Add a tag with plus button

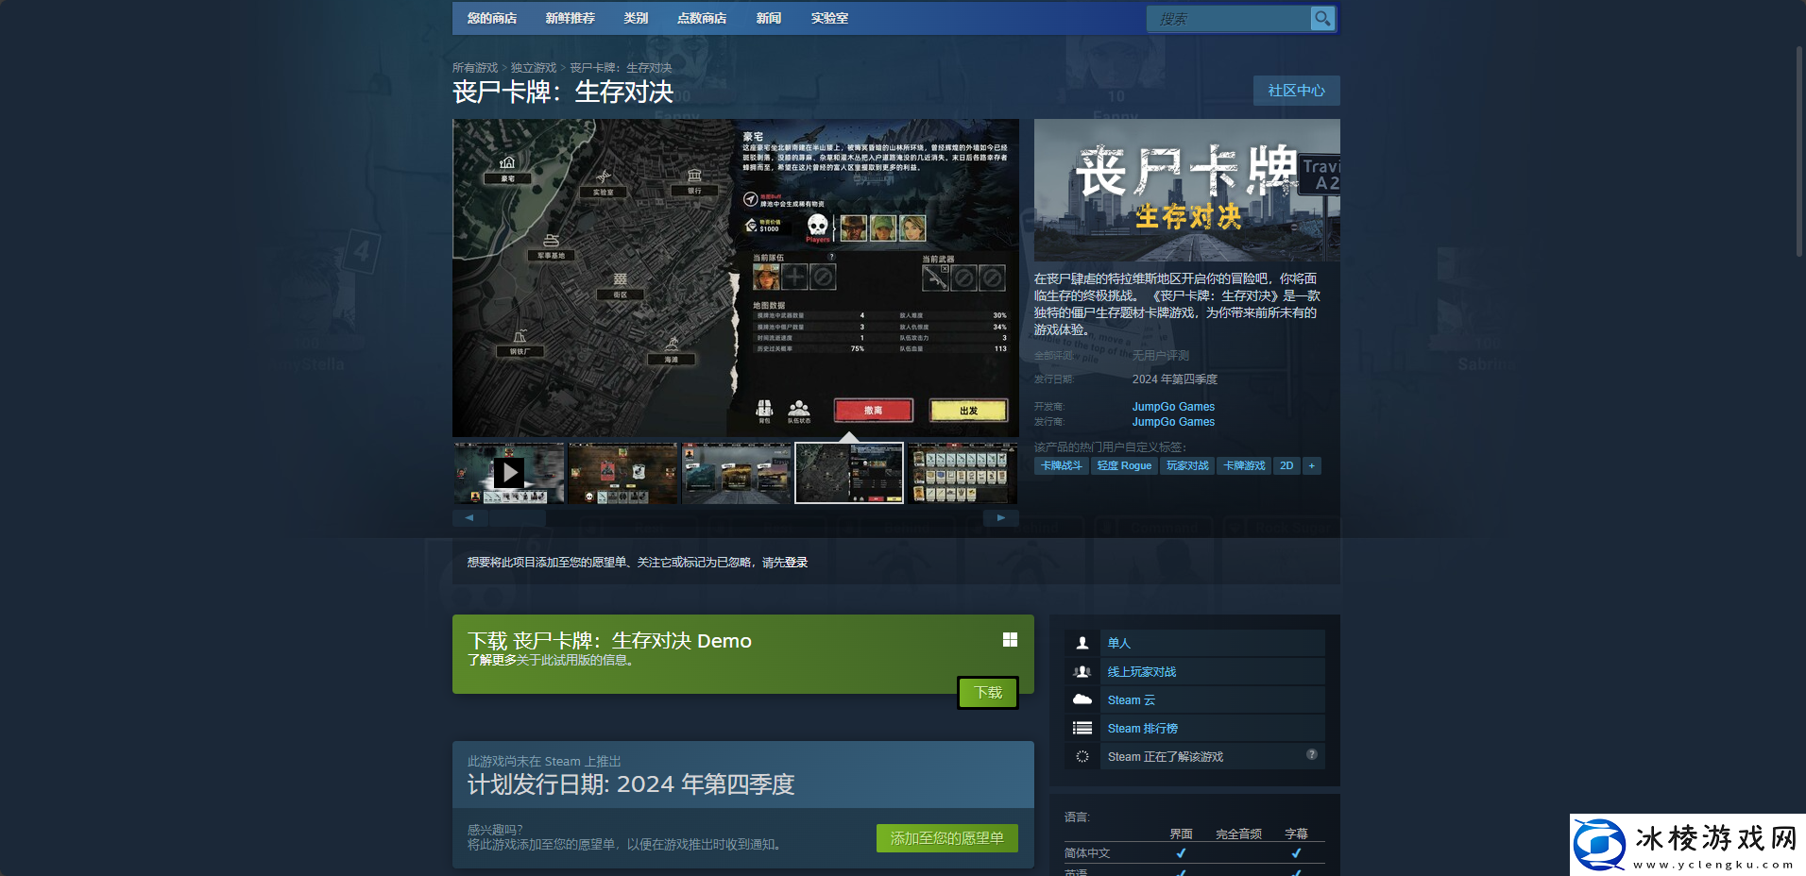click(x=1311, y=465)
